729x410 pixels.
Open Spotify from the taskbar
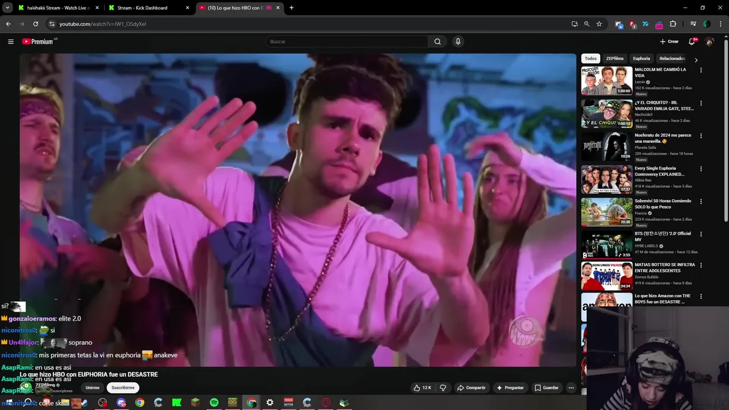(214, 403)
